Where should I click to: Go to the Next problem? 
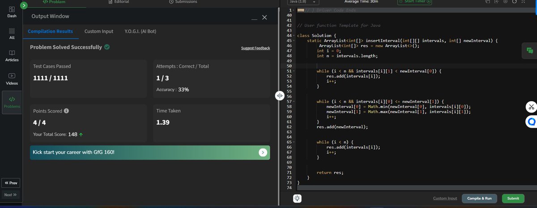(x=11, y=195)
